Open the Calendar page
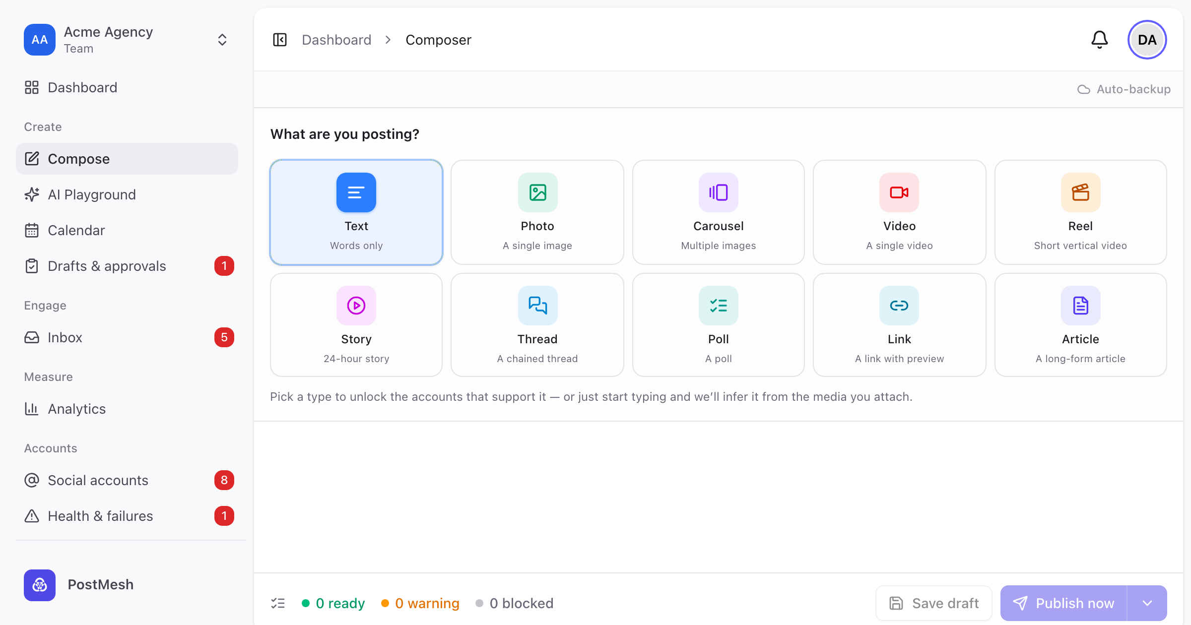1191x625 pixels. click(127, 230)
